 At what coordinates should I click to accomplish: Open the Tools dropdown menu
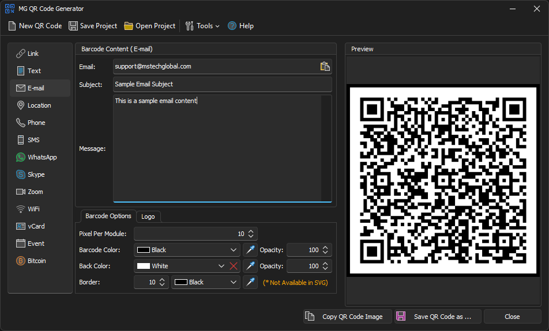202,26
